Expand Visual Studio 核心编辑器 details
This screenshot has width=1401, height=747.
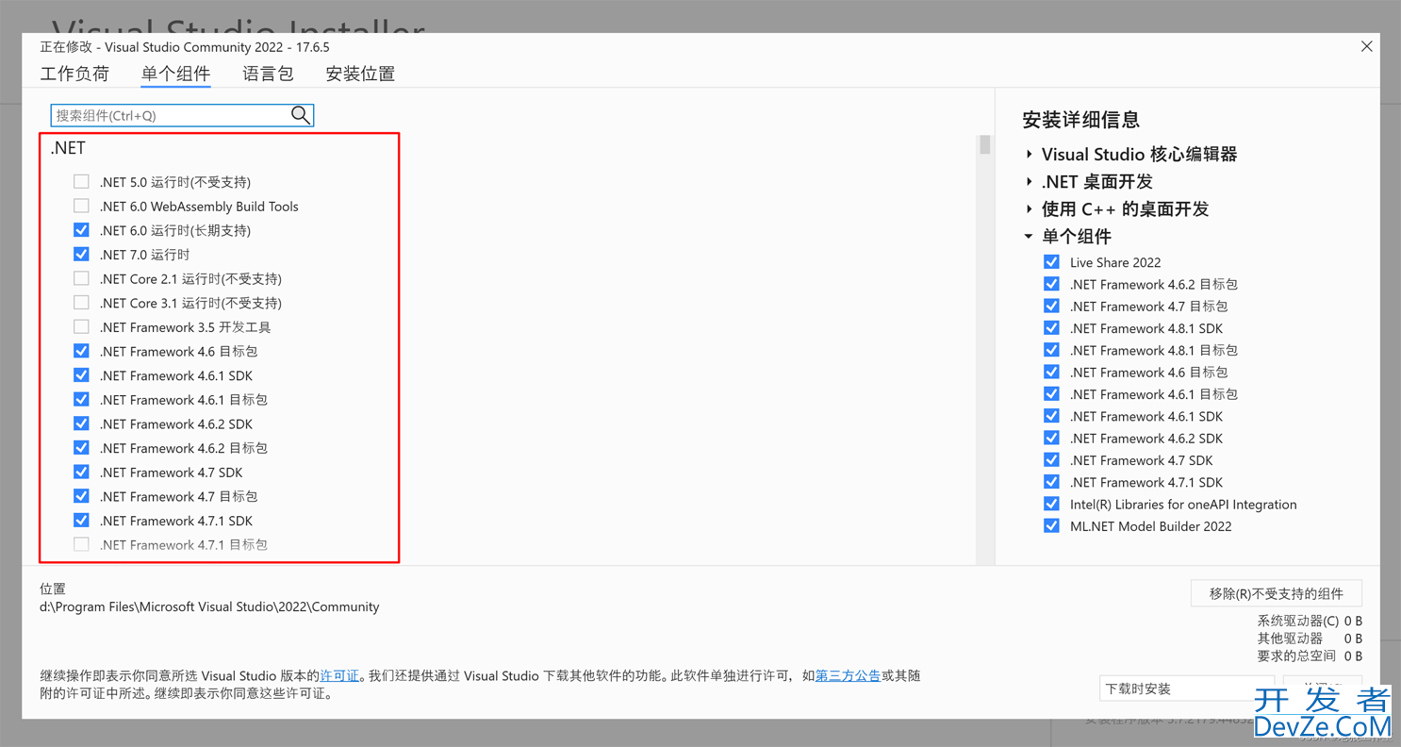point(1030,155)
